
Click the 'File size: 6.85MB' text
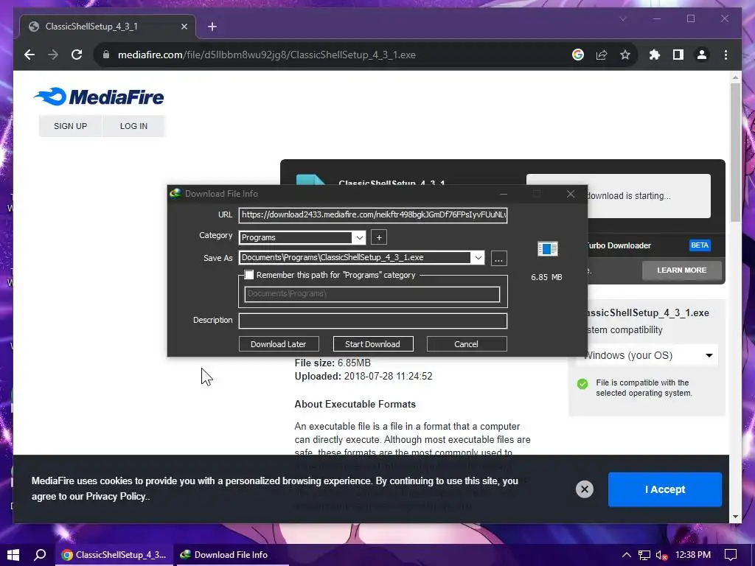pos(333,363)
